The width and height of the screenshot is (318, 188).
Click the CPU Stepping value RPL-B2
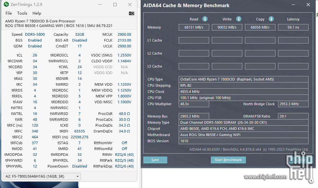pos(244,85)
